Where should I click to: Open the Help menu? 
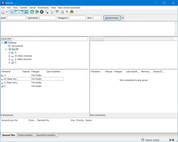[x=53, y=8]
